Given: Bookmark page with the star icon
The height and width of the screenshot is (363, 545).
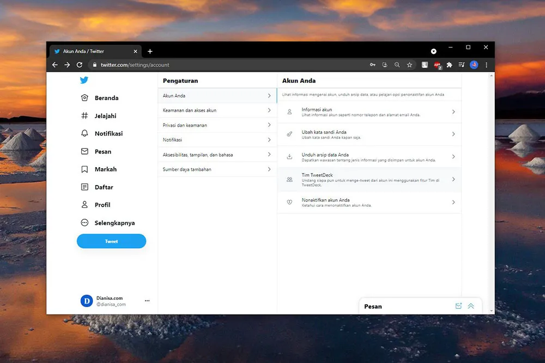Looking at the screenshot, I should click(409, 65).
